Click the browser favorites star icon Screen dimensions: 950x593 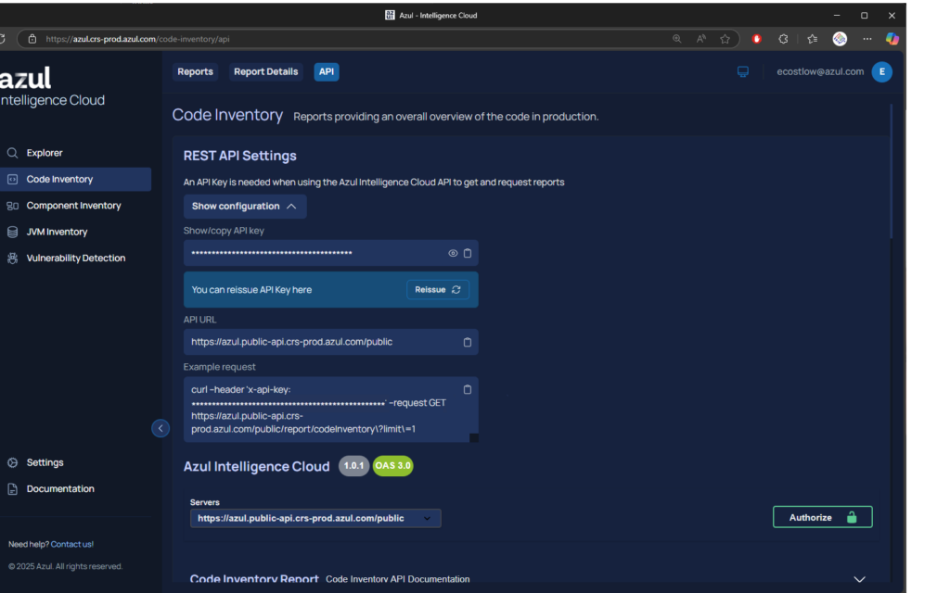[725, 39]
